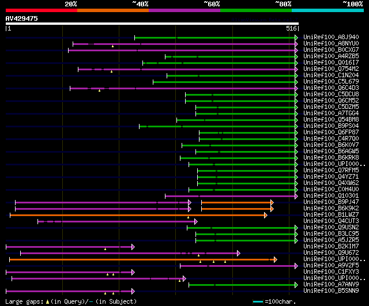Image resolution: width=369 pixels, height=306 pixels.
Task: Click the yellow gap marker under UniRef100_Q6C4D3
Action: click(99, 90)
